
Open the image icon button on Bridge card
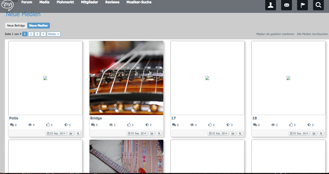point(152,133)
